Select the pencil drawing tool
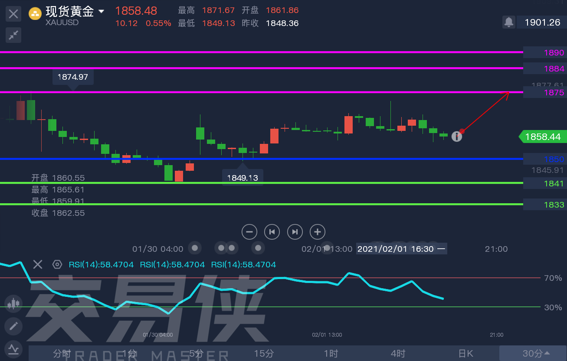Image resolution: width=567 pixels, height=361 pixels. [x=13, y=326]
